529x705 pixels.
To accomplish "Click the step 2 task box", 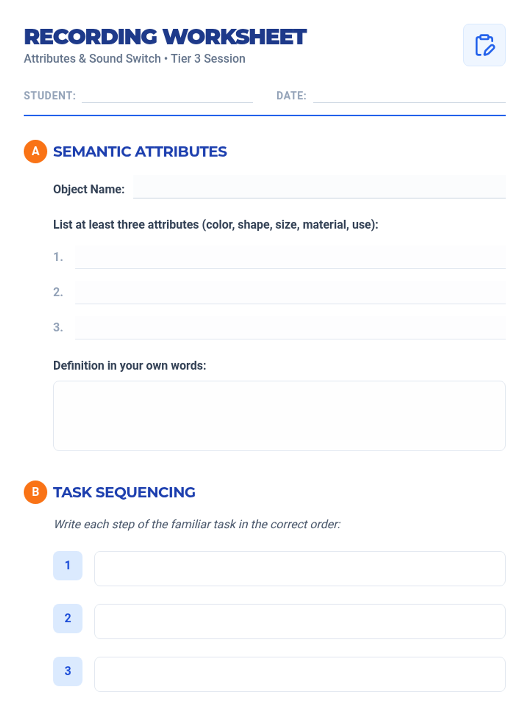I will click(299, 621).
